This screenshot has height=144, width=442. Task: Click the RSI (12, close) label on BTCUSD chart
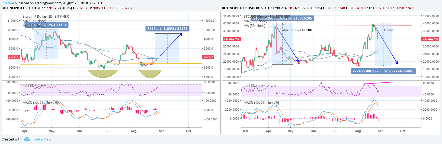point(33,85)
